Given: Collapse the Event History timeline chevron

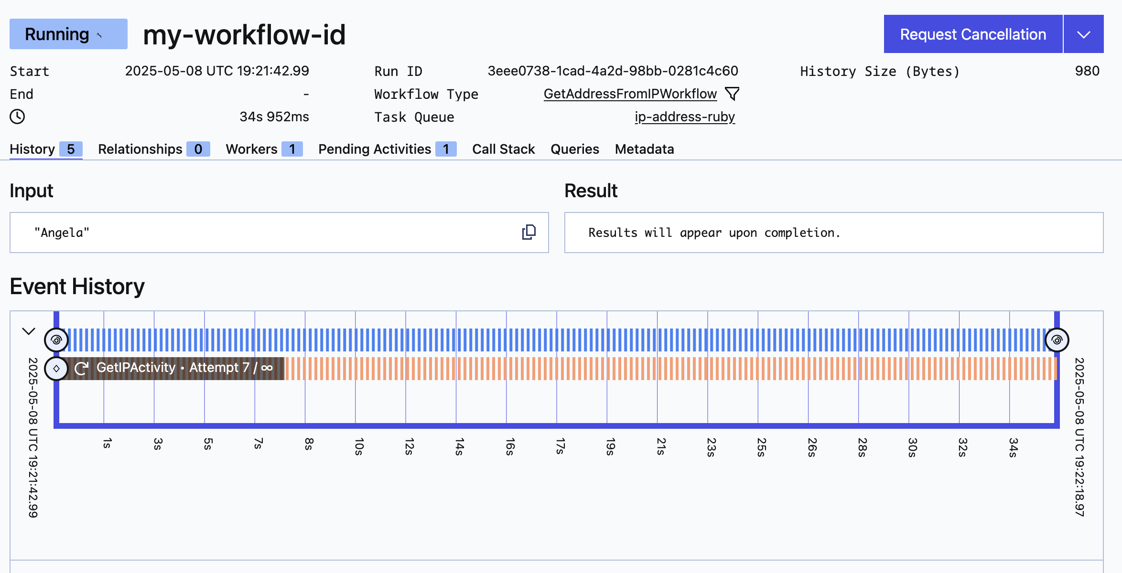Looking at the screenshot, I should 29,331.
